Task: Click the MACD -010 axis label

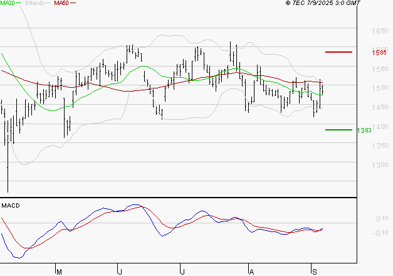Action: tap(380, 233)
